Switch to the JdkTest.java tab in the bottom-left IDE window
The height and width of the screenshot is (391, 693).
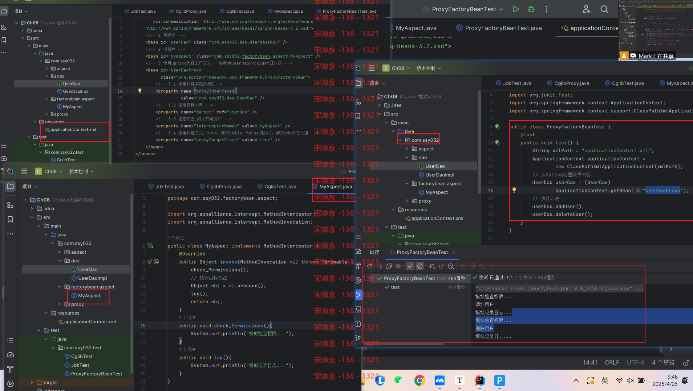pos(166,186)
